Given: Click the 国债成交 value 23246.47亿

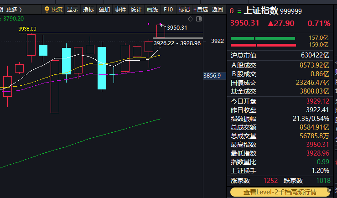Looking at the screenshot, I should click(x=312, y=83).
